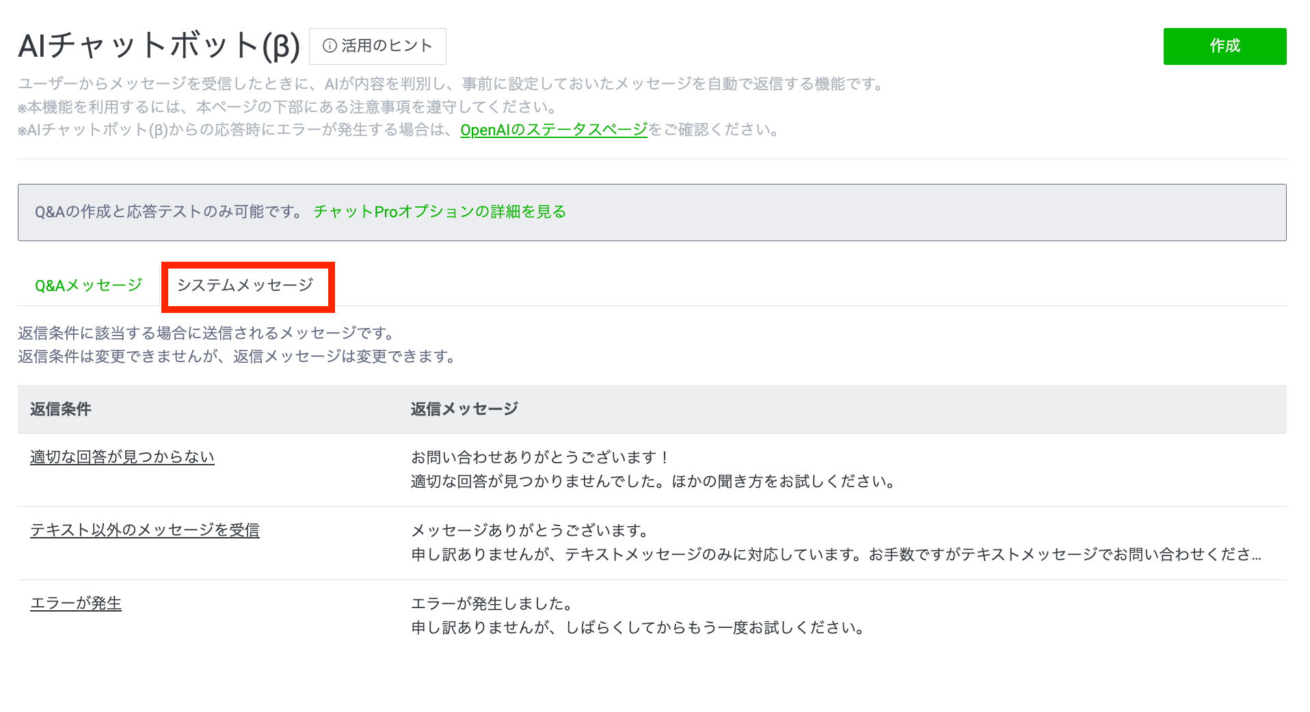Select the システムメッセージ tab

pos(245,285)
